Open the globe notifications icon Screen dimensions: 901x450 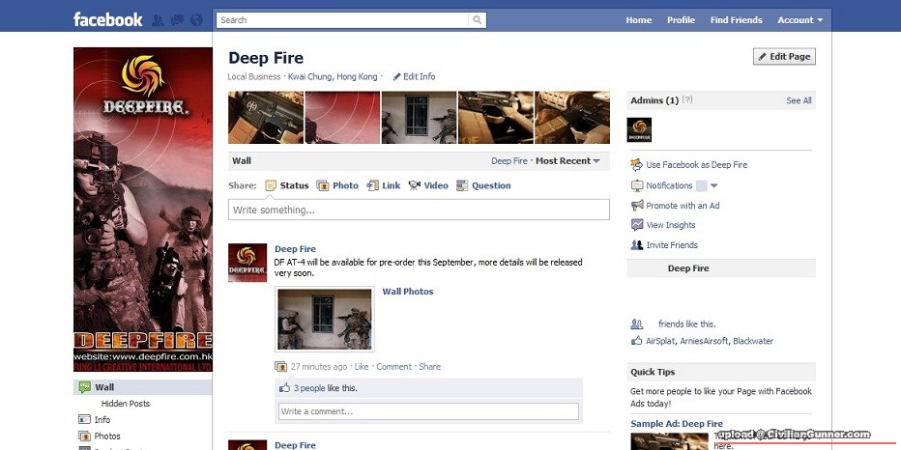tap(197, 20)
